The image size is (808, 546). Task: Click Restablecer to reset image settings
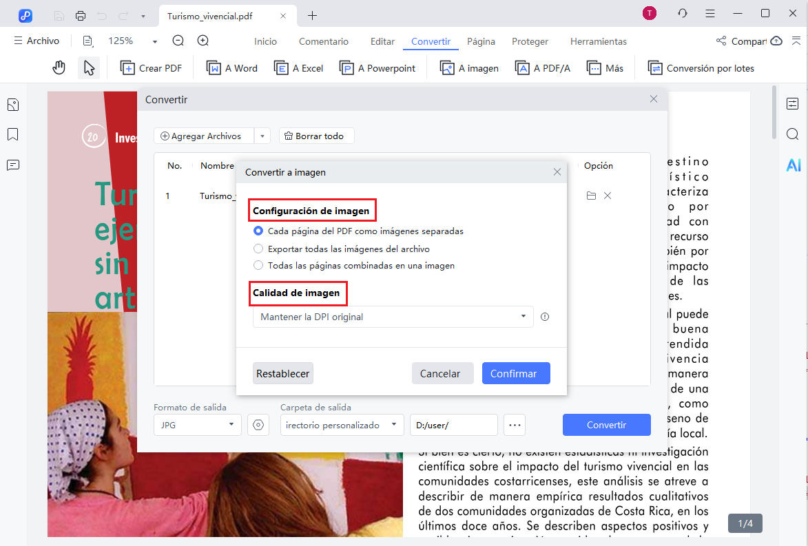[282, 372]
